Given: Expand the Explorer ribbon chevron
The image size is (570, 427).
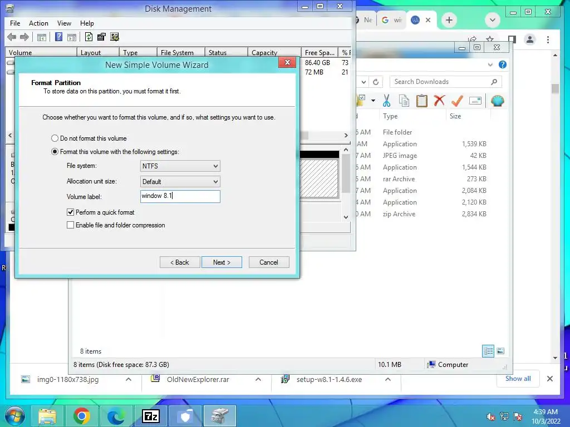Looking at the screenshot, I should [490, 64].
